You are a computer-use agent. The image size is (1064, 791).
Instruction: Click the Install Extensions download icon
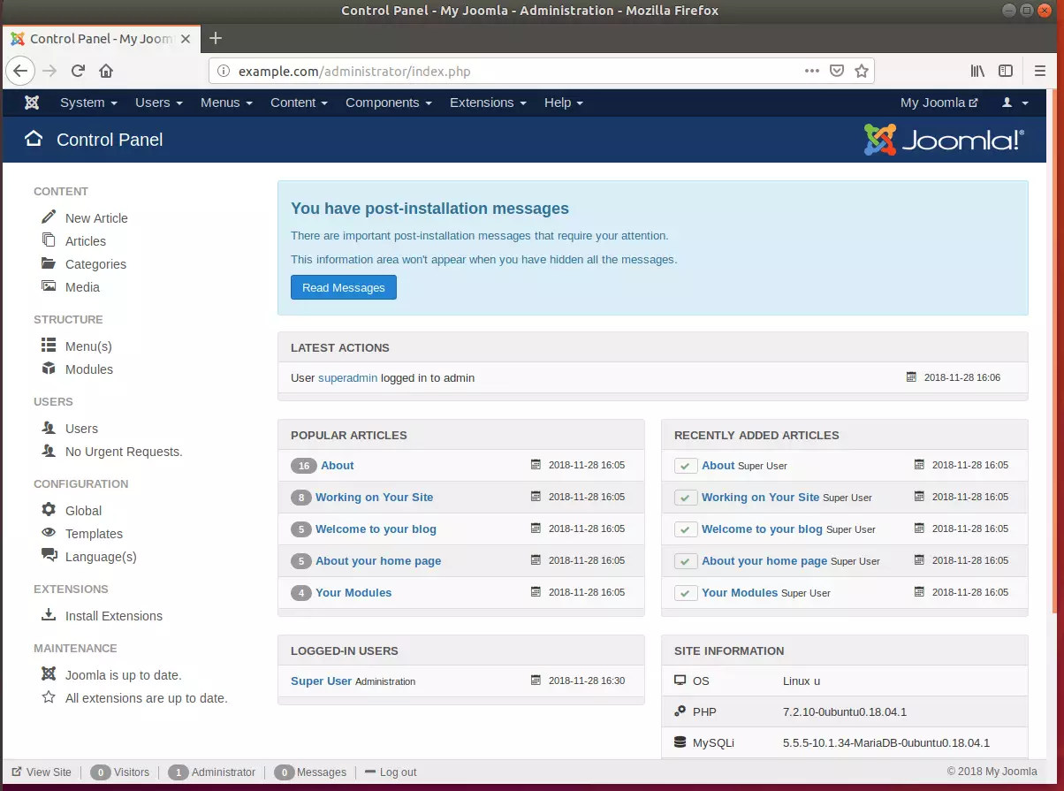[49, 615]
